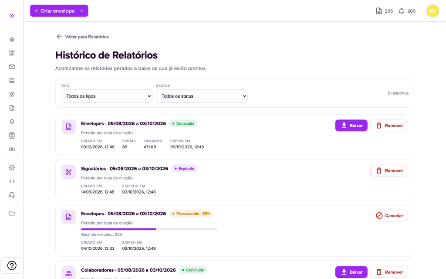Open the Tipo filter 'Todos os tipos'
Viewport: 446px width, 279px height.
pos(106,96)
